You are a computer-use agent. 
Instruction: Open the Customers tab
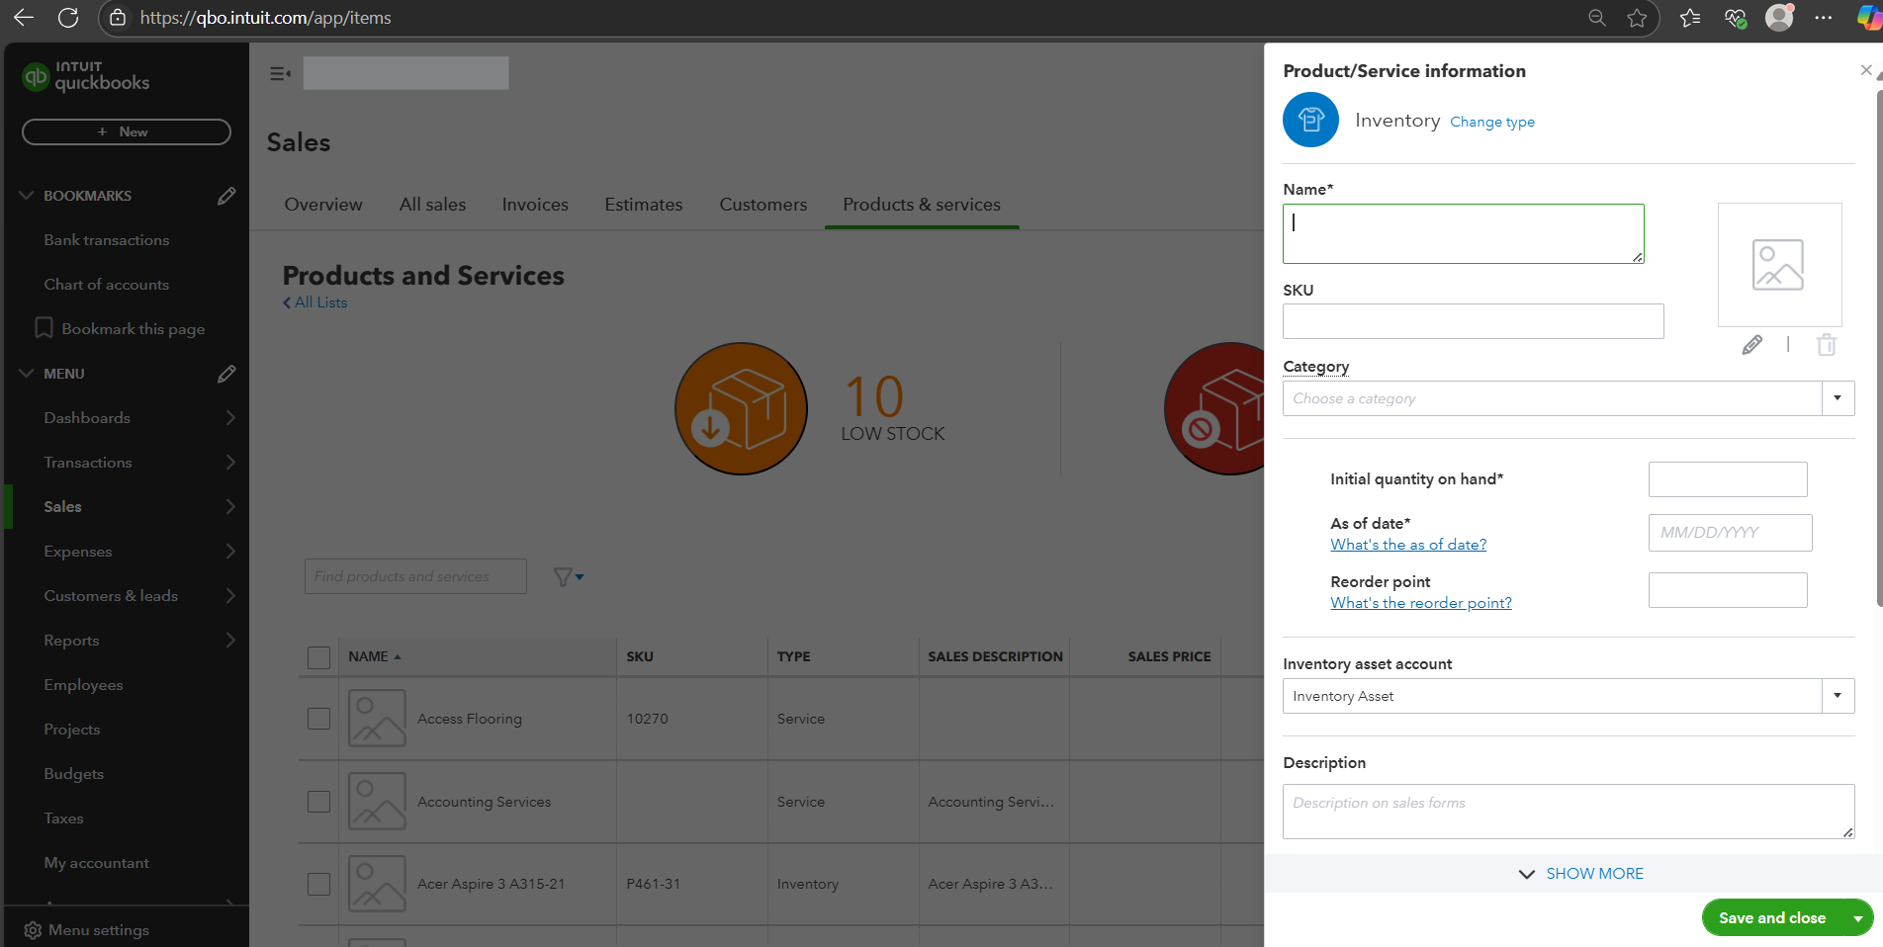click(x=763, y=205)
